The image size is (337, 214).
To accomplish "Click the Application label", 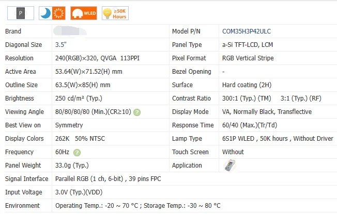I will pyautogui.click(x=187, y=166).
